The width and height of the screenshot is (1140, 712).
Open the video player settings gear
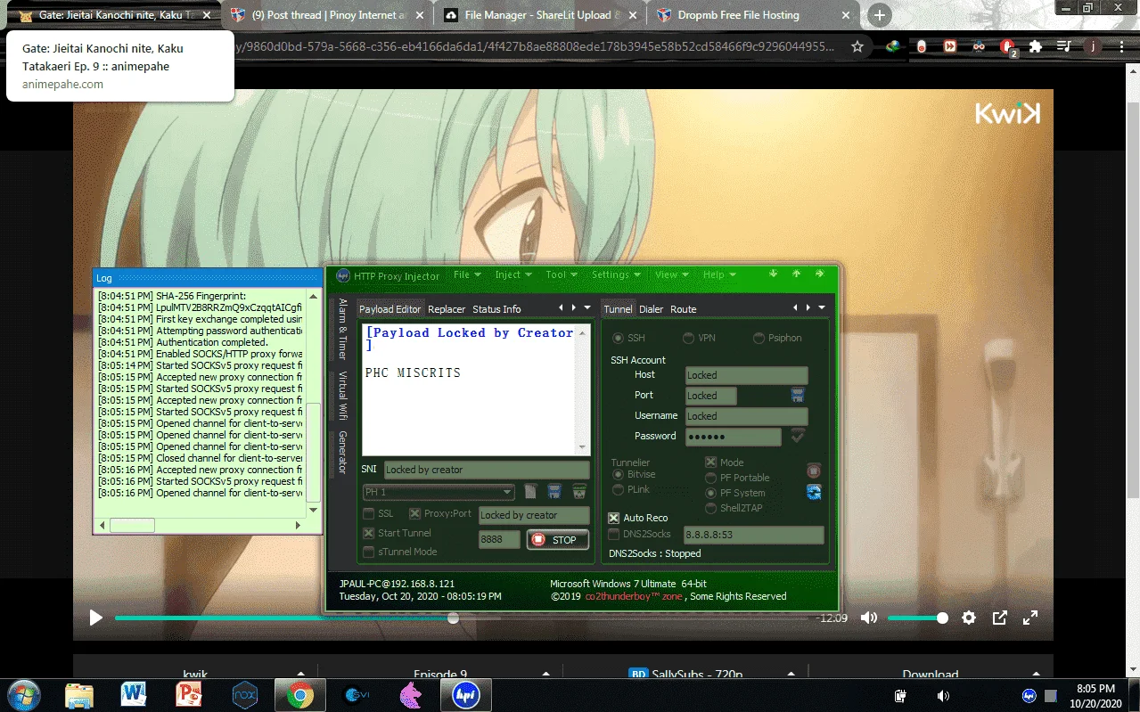point(970,618)
